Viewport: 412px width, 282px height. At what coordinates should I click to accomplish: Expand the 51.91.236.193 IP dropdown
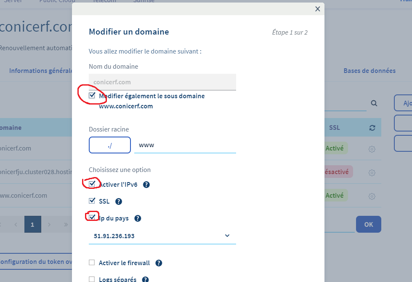[162, 236]
